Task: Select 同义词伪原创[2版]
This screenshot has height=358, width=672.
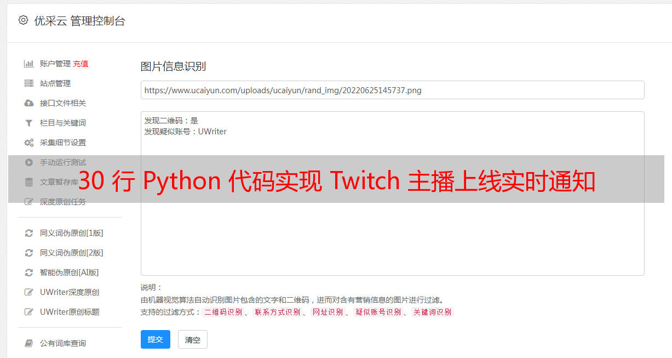Action: 71,253
